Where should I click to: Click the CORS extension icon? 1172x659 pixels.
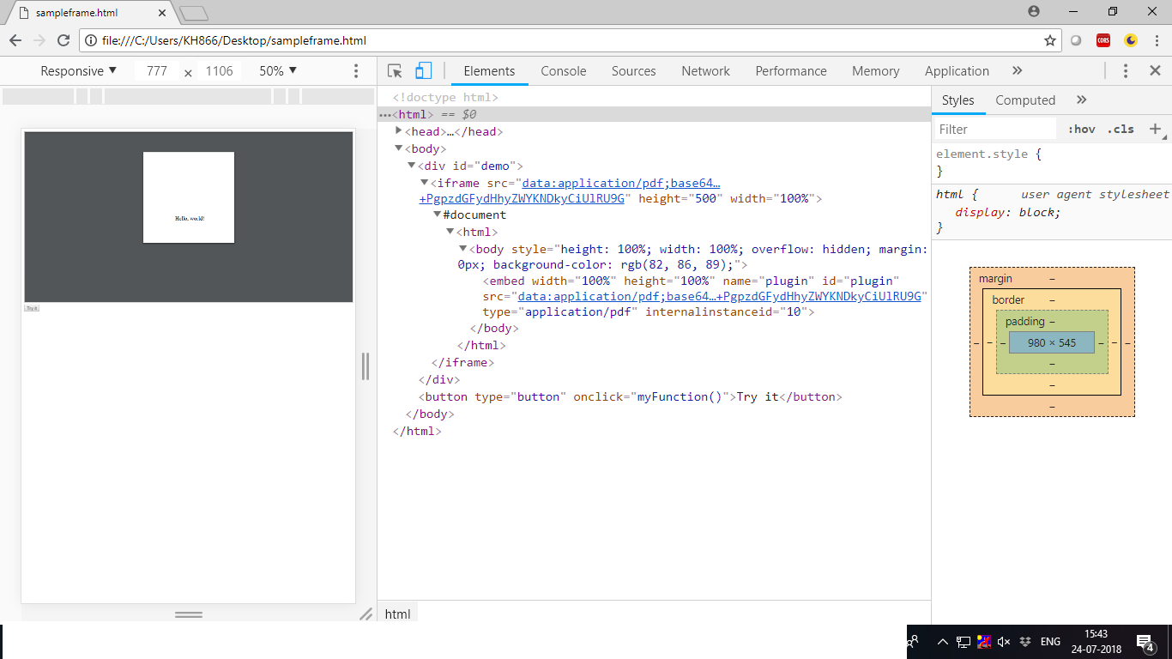[1103, 40]
